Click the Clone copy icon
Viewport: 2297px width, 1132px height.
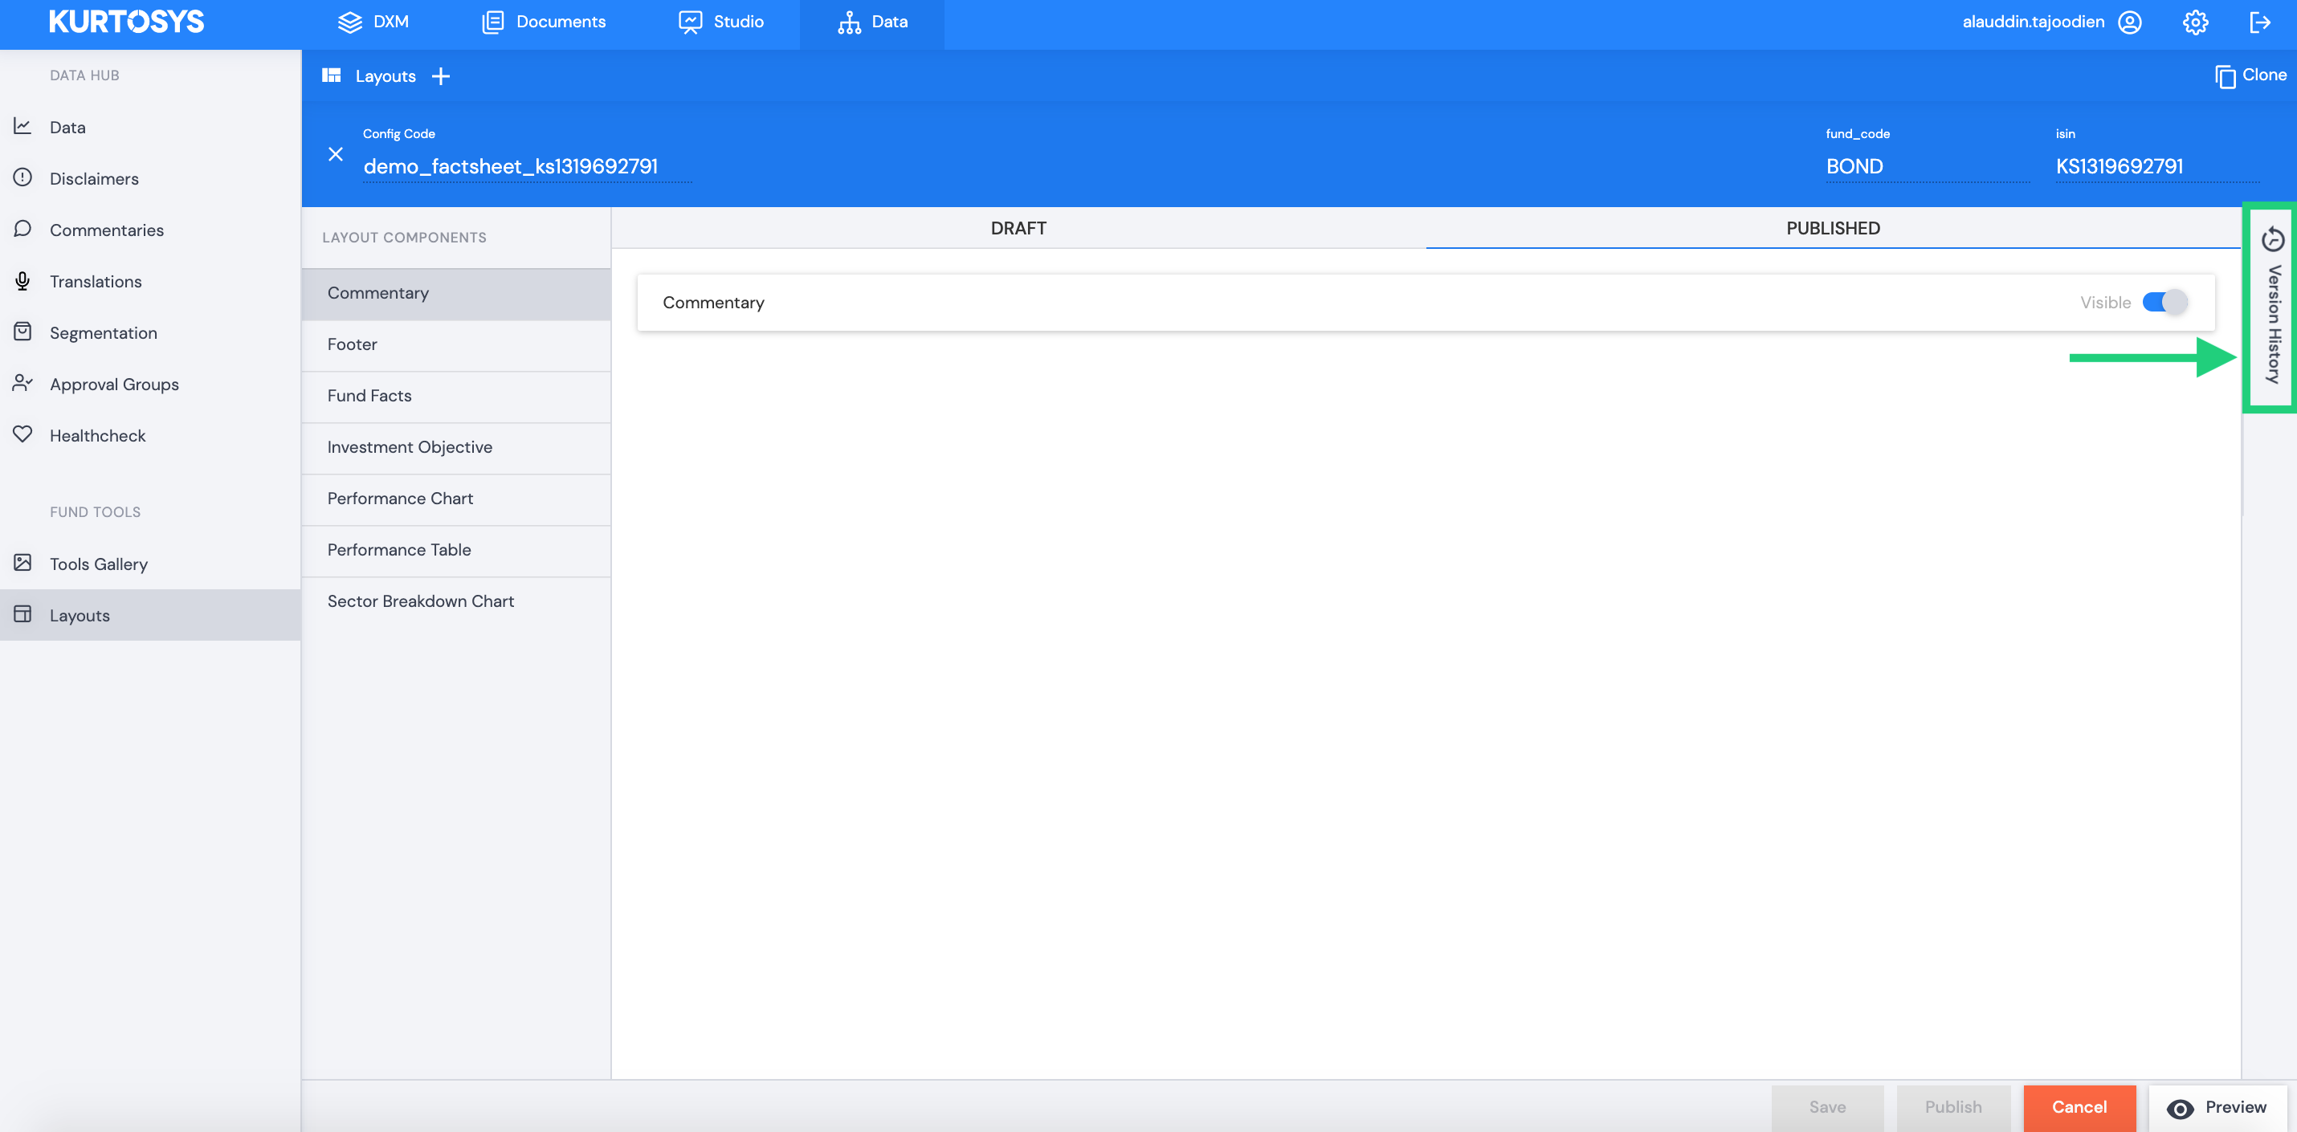(x=2225, y=76)
